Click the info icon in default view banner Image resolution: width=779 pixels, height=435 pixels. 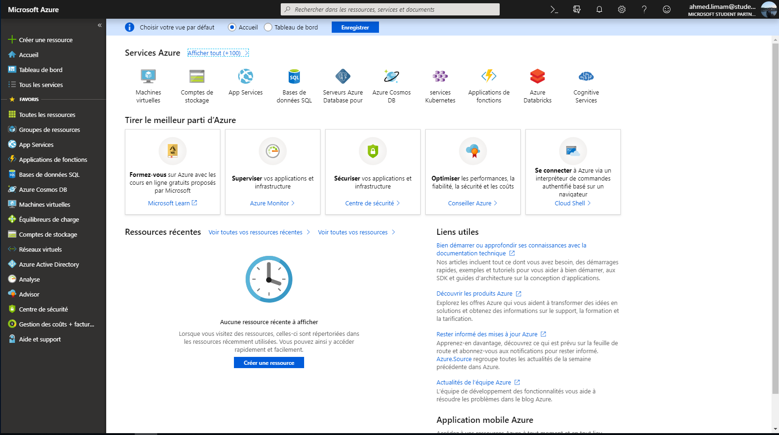(x=130, y=27)
